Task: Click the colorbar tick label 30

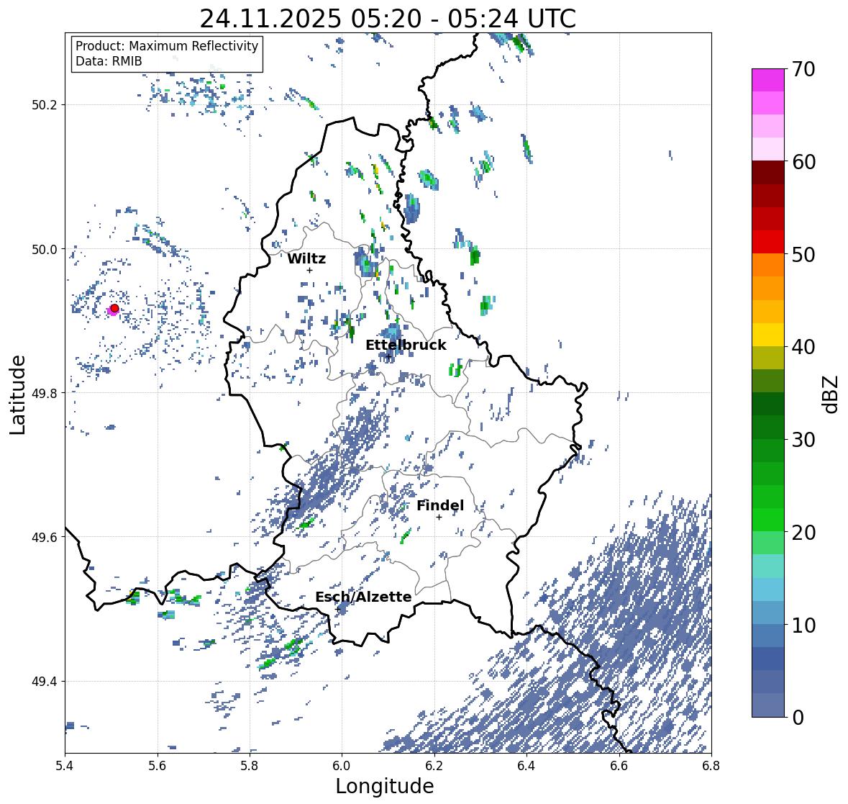Action: coord(803,440)
